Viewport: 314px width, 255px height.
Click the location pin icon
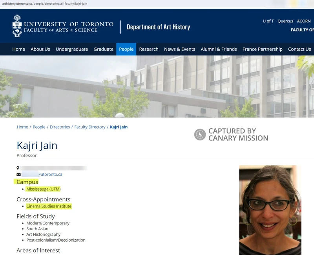18,168
